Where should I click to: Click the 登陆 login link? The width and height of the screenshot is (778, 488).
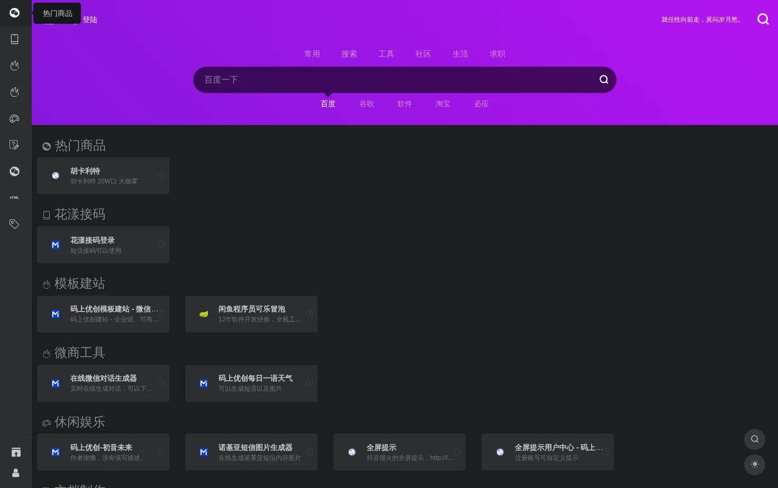[x=90, y=20]
